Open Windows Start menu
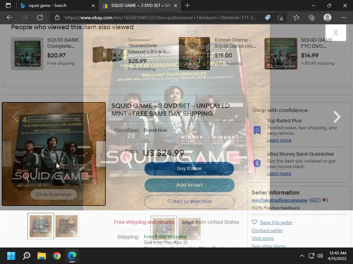The height and width of the screenshot is (264, 353). (11, 256)
